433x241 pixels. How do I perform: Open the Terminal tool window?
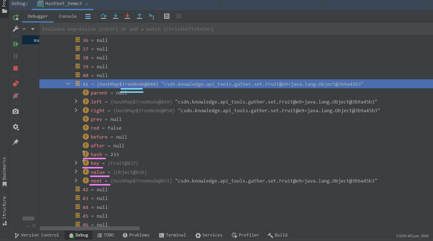click(x=173, y=235)
